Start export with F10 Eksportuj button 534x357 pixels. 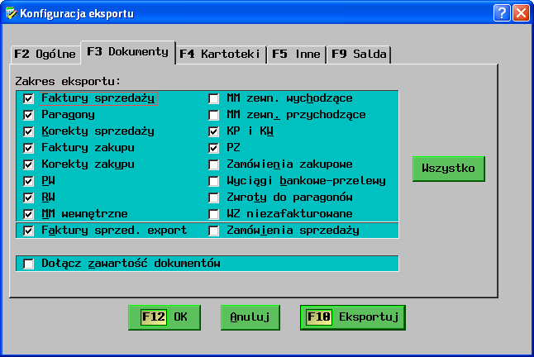pyautogui.click(x=353, y=317)
